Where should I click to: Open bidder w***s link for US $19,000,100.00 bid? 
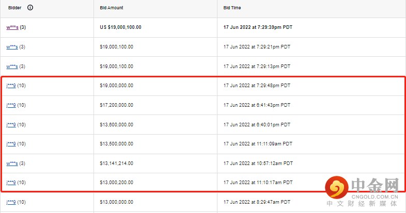click(x=12, y=27)
